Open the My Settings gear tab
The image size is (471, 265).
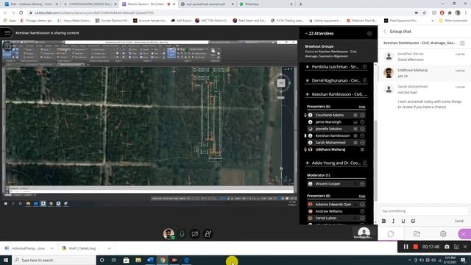coord(443,234)
